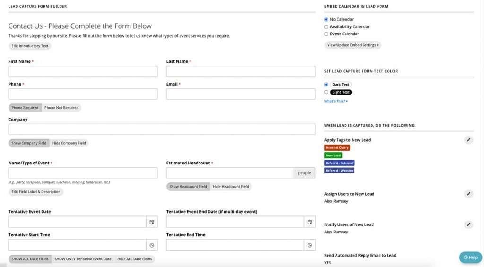
Task: Set Phone Not Required toggle
Action: point(61,108)
